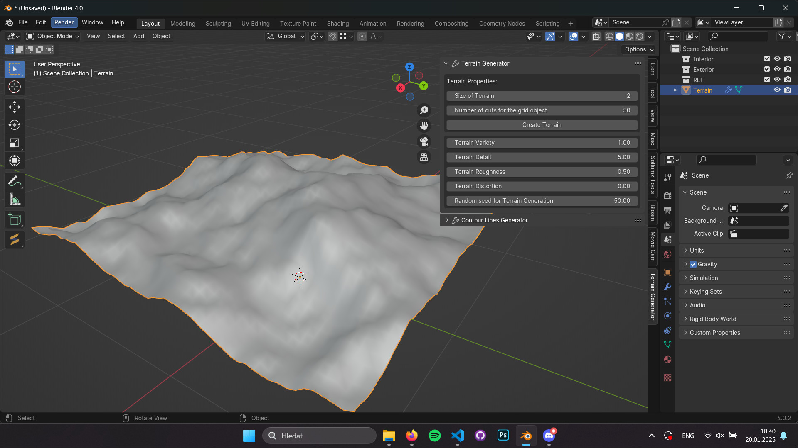Image resolution: width=798 pixels, height=448 pixels.
Task: Hide the Terrain object in viewport
Action: pos(777,90)
